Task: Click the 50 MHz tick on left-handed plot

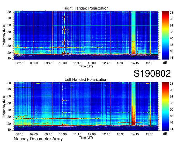Action: pos(9,103)
